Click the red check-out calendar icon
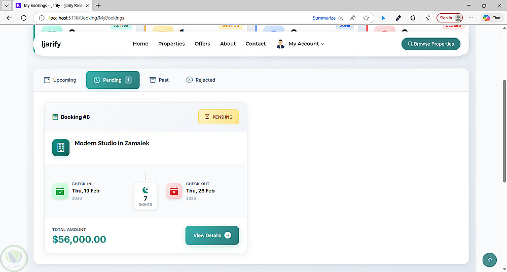The image size is (507, 272). tap(174, 191)
